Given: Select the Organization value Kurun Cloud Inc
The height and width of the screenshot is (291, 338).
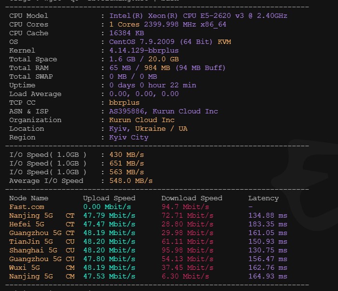Looking at the screenshot, I should (141, 120).
